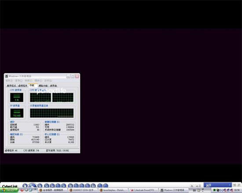Click the Windows Start button
Viewport: 242px width, 193px height.
[x=9, y=190]
